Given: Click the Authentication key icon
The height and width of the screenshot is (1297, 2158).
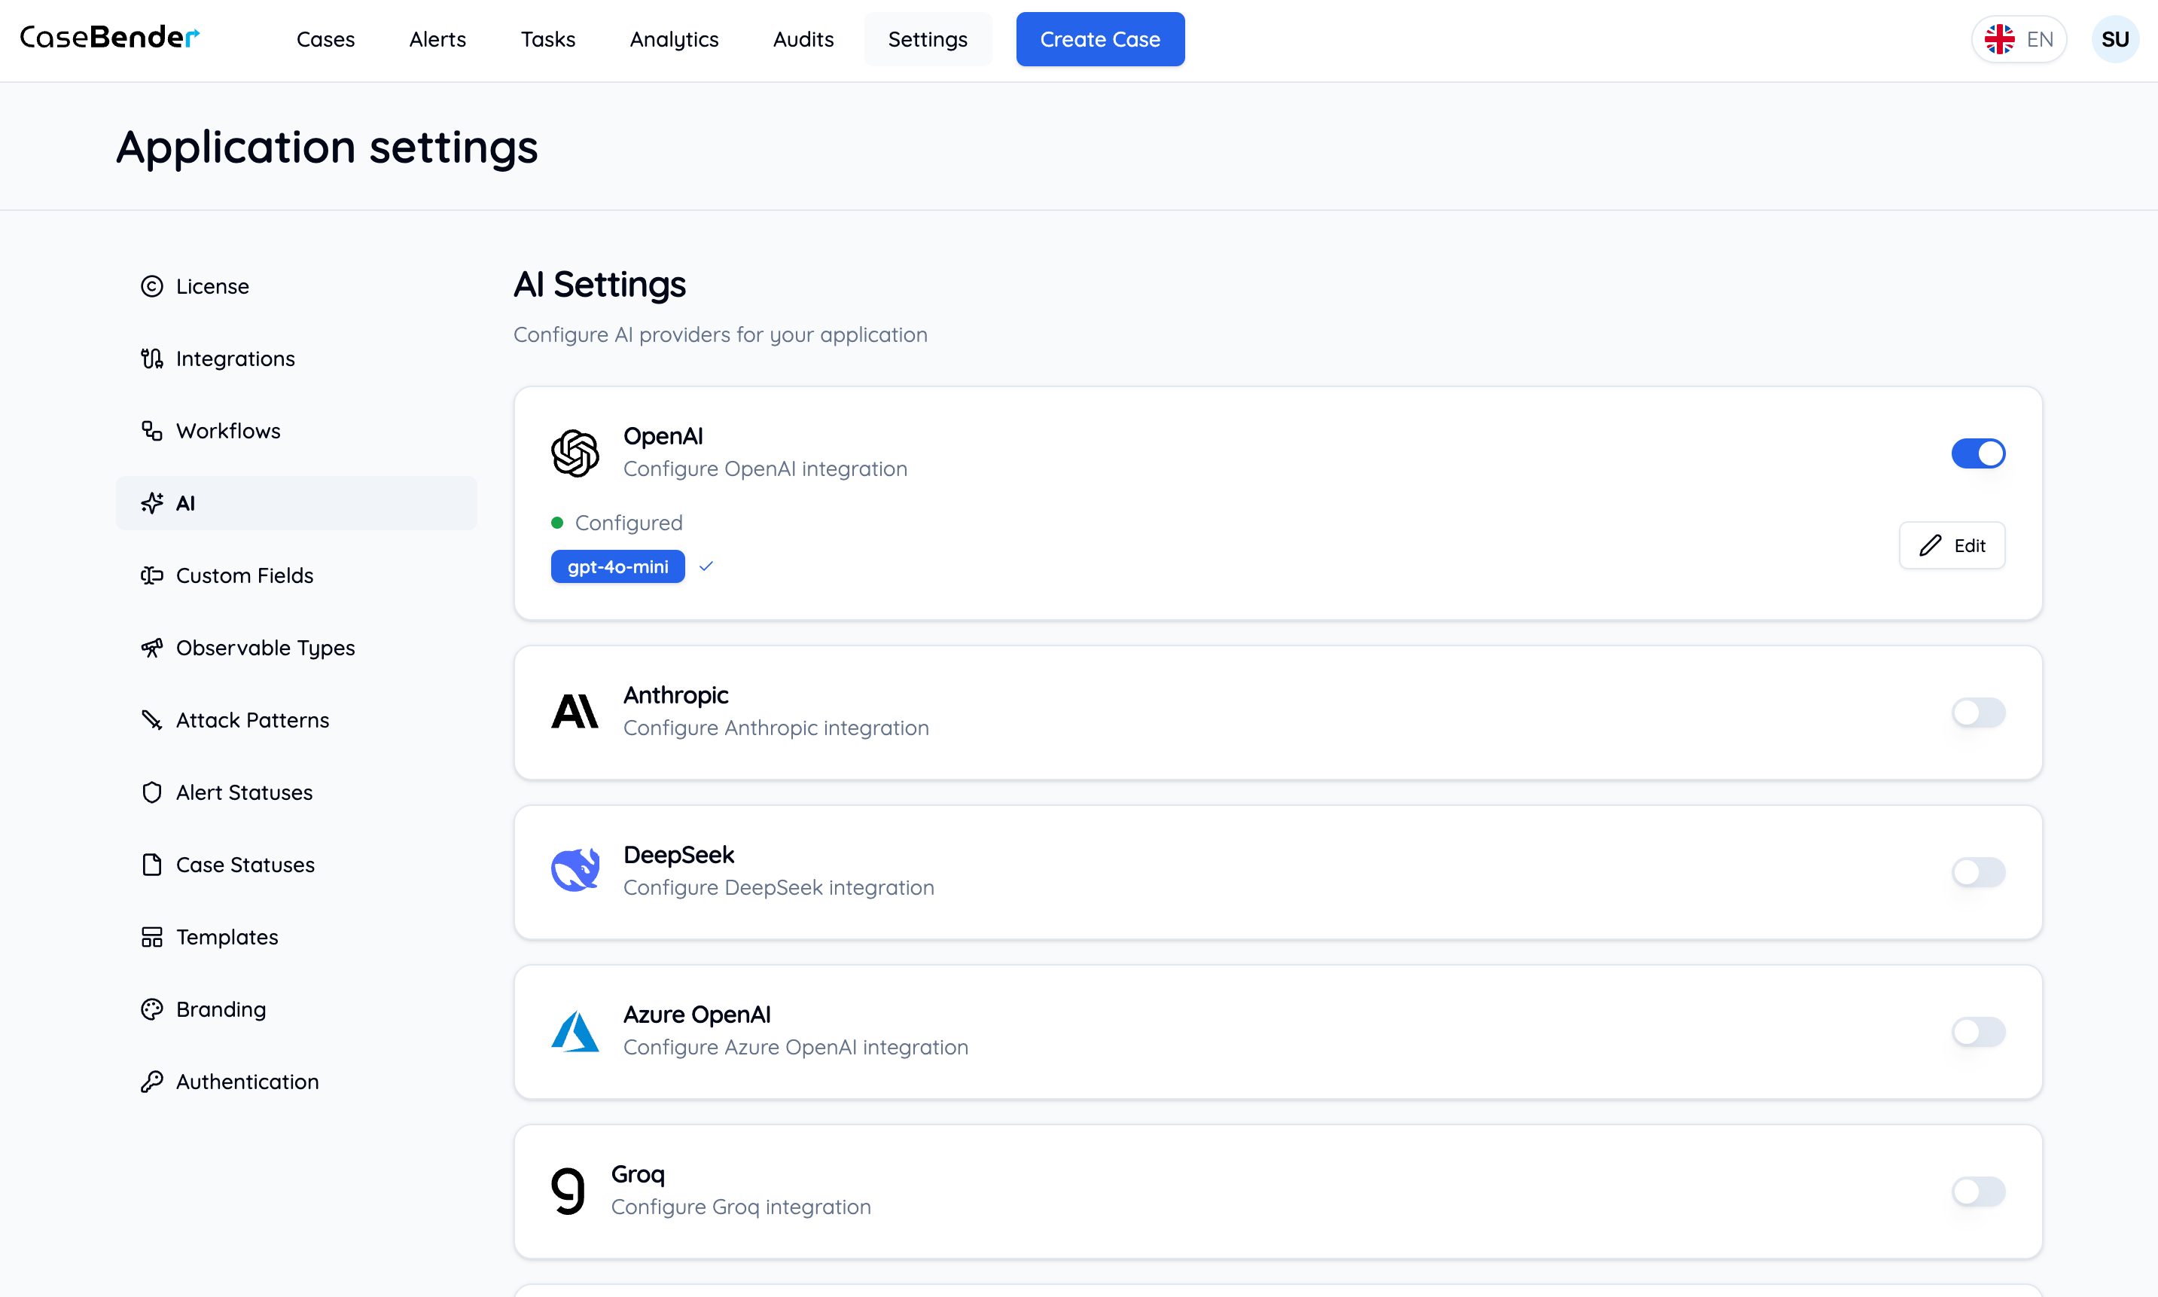Looking at the screenshot, I should (152, 1081).
